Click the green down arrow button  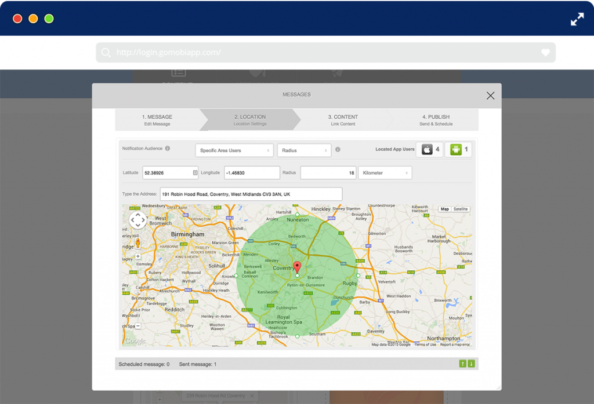coord(471,363)
